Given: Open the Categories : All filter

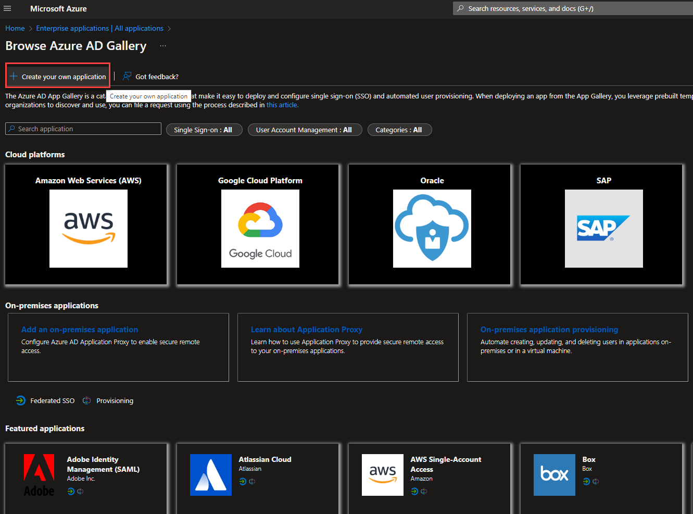Looking at the screenshot, I should click(x=399, y=130).
